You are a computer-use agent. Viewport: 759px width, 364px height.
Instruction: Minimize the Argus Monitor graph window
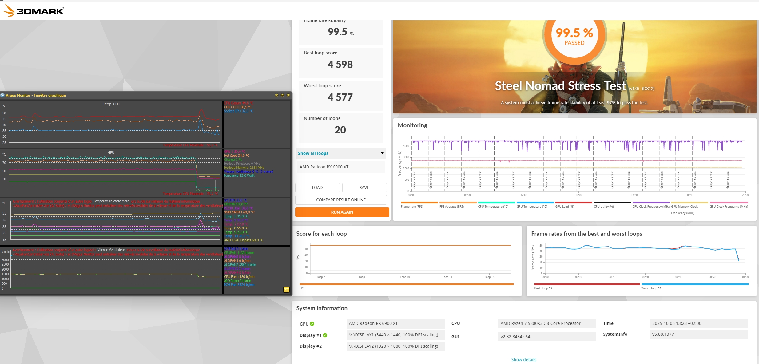tap(276, 95)
